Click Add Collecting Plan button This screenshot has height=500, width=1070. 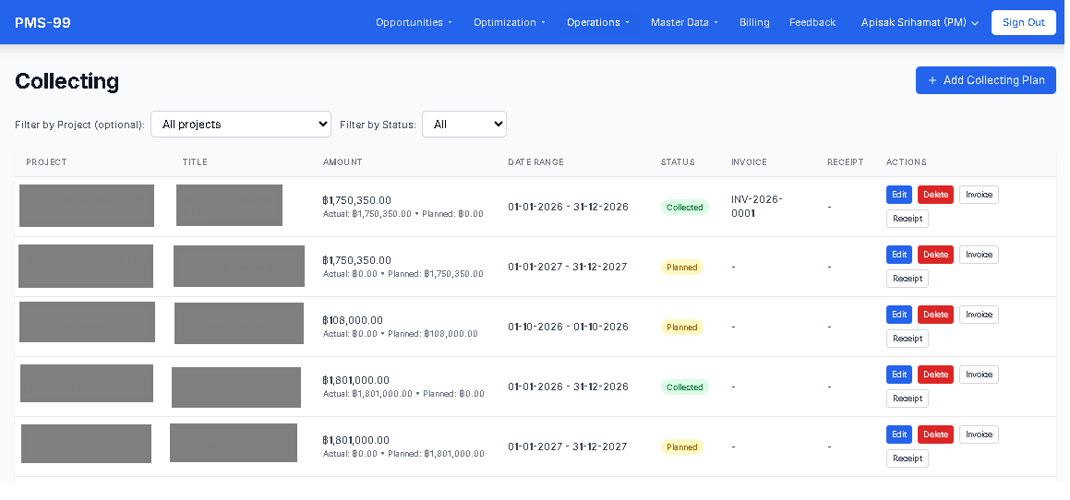click(x=985, y=80)
